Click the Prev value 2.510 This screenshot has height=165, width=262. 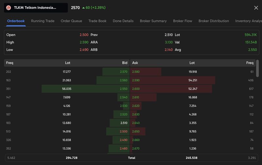click(169, 35)
